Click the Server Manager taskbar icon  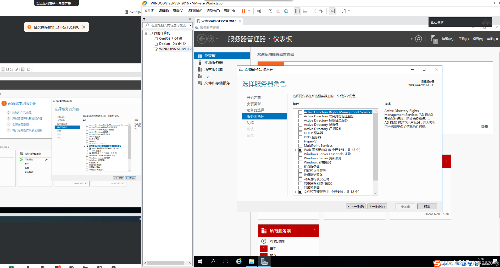264,261
